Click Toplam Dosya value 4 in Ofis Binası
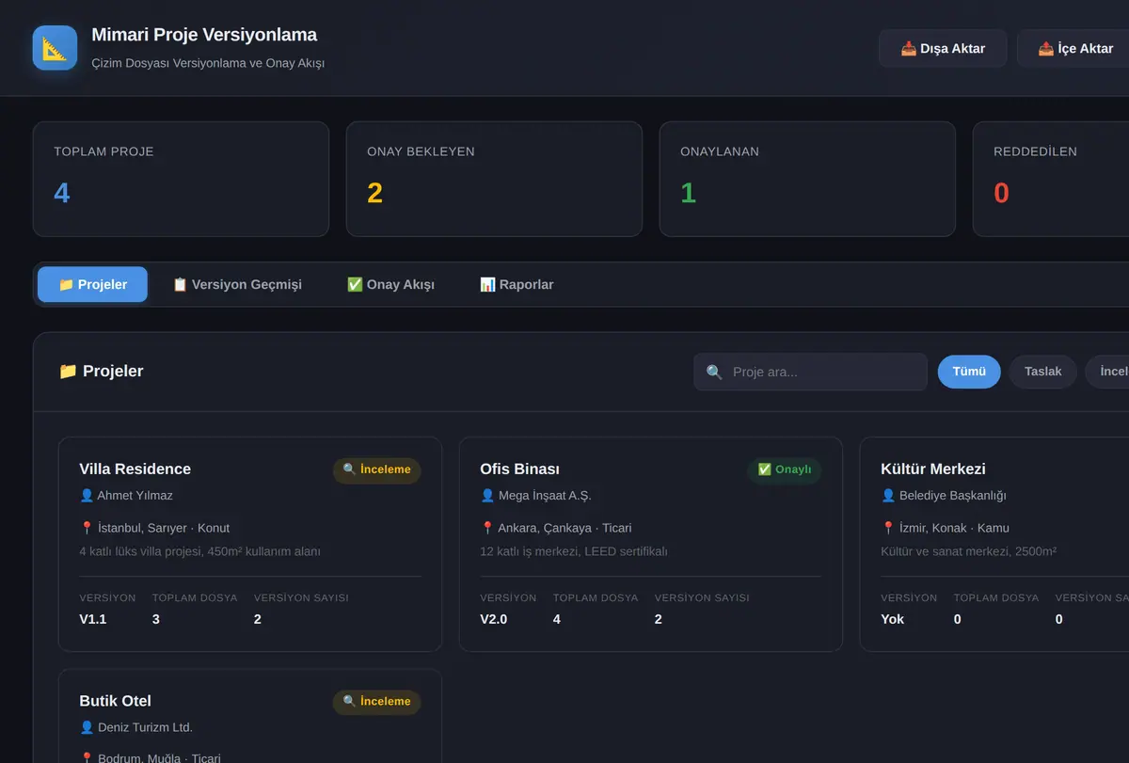Screen dimensions: 1129x763 click(x=557, y=619)
